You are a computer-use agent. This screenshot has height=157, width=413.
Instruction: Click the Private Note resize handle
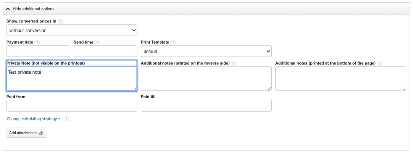[x=135, y=89]
